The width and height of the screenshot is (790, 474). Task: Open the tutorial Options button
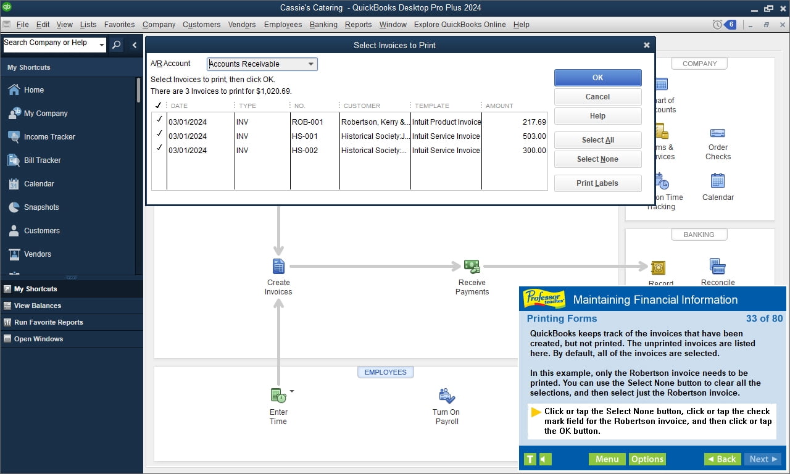click(x=647, y=459)
